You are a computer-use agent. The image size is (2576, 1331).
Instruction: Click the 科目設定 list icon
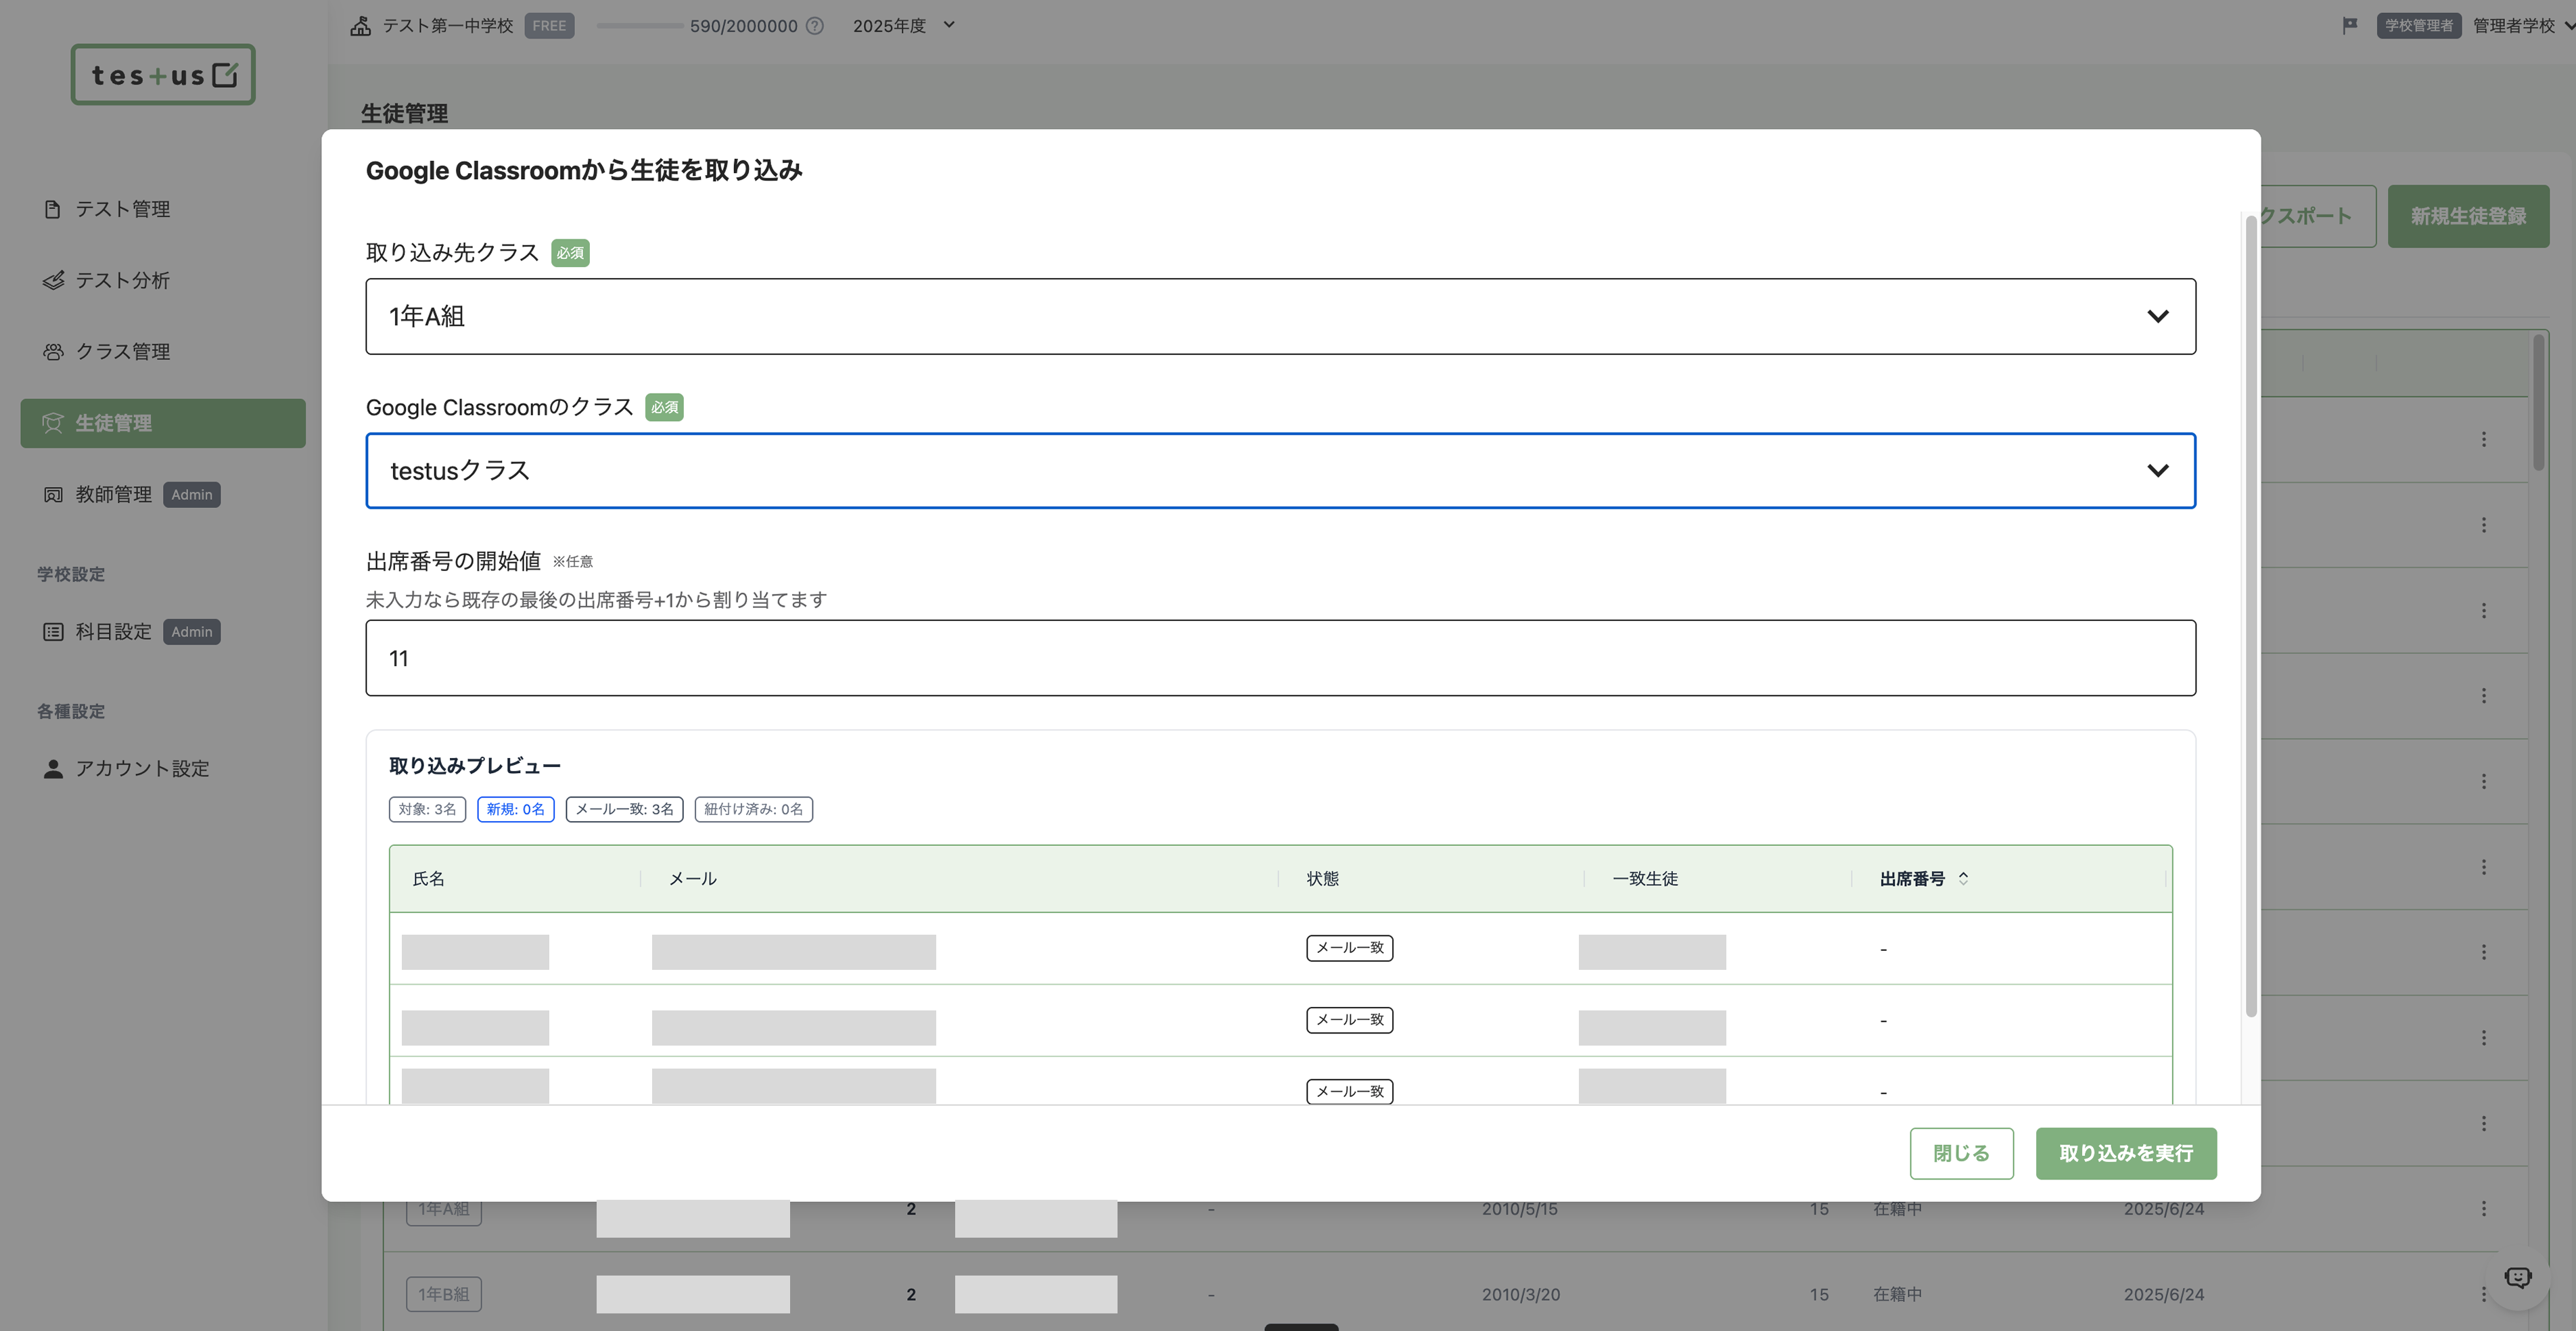pos(53,632)
